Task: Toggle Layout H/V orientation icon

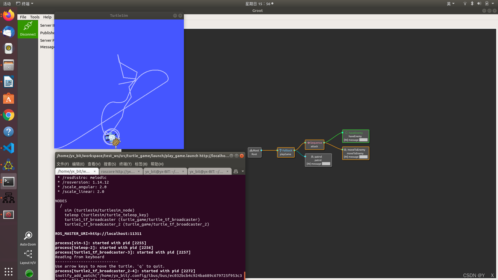Action: coord(28,254)
